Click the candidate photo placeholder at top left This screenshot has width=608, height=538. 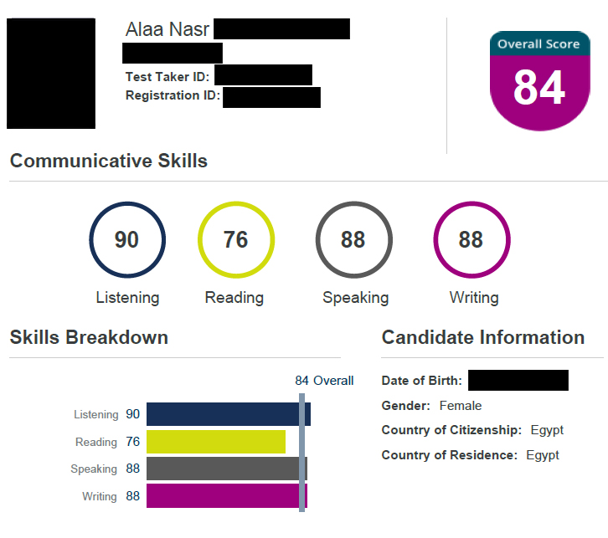coord(51,74)
